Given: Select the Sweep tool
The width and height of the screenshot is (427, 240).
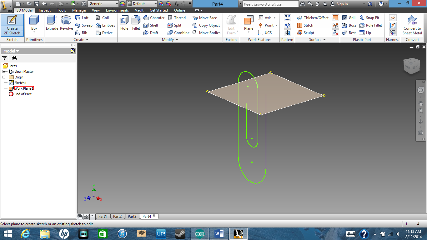Looking at the screenshot, I should (x=84, y=25).
